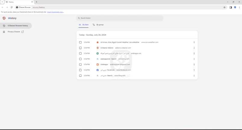
Task: Click the 3:55 PM timestamp
Action: point(86,48)
